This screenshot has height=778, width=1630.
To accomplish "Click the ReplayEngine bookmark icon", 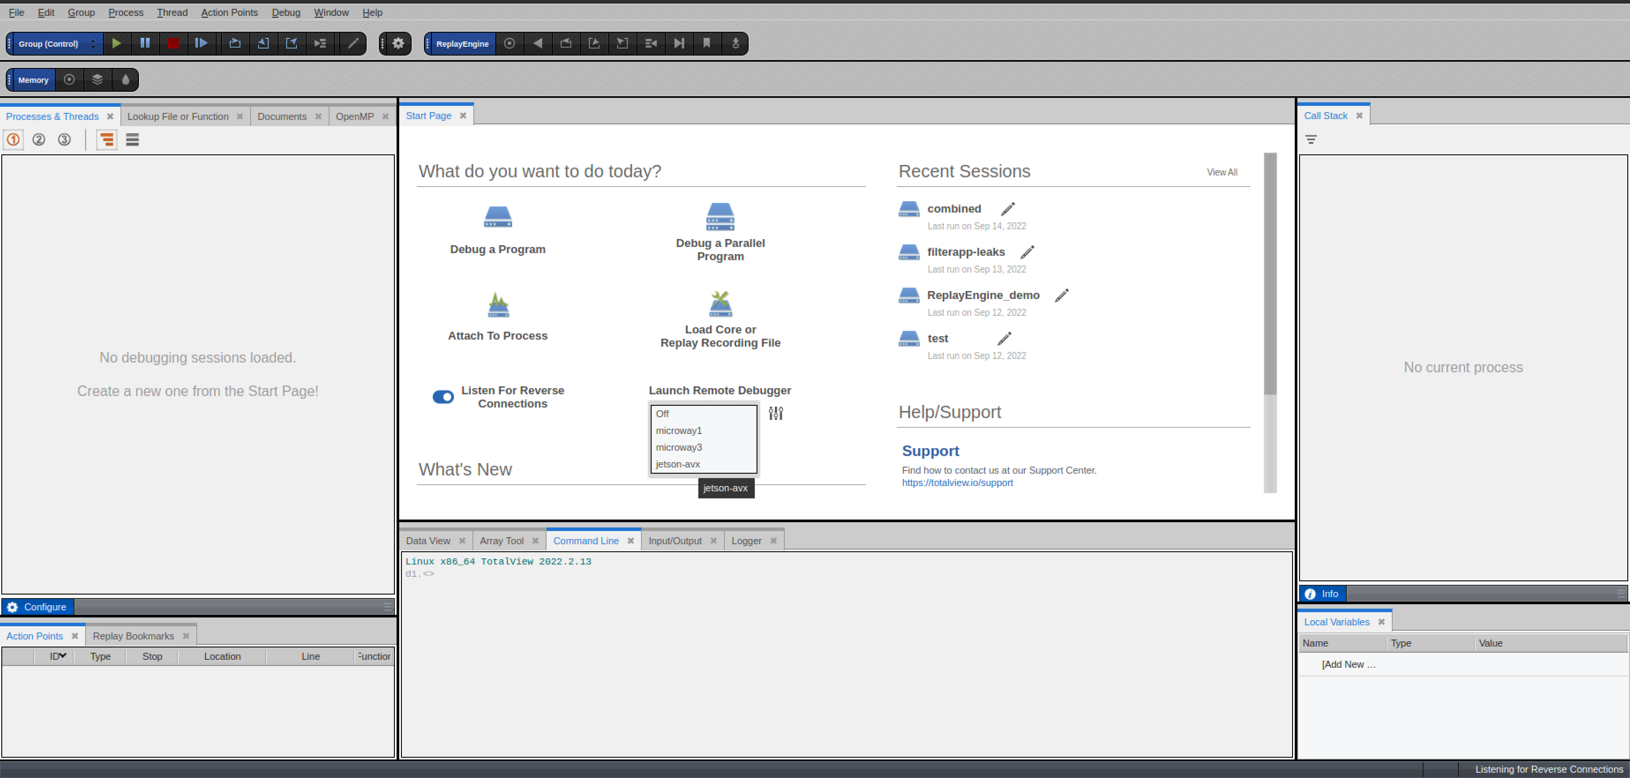I will tap(707, 43).
